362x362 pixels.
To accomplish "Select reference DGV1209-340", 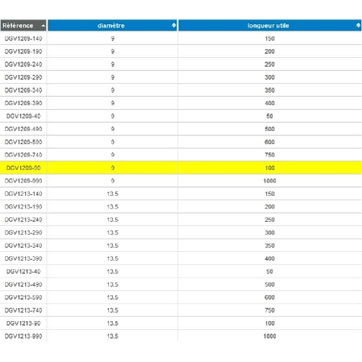I will (23, 90).
